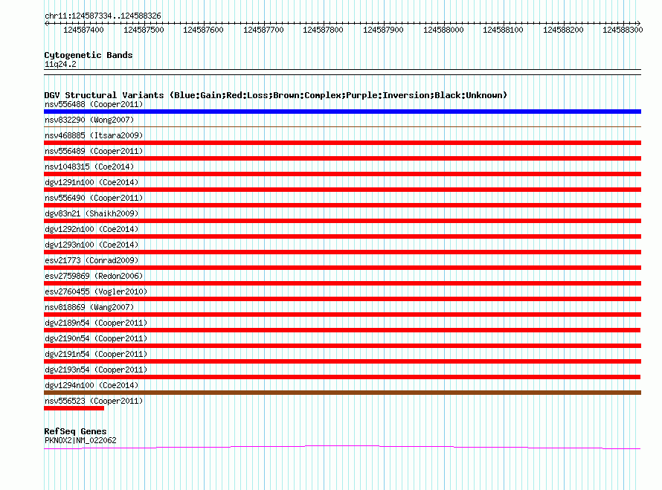Click the brown complex bar of dgv1294n100

[x=342, y=393]
